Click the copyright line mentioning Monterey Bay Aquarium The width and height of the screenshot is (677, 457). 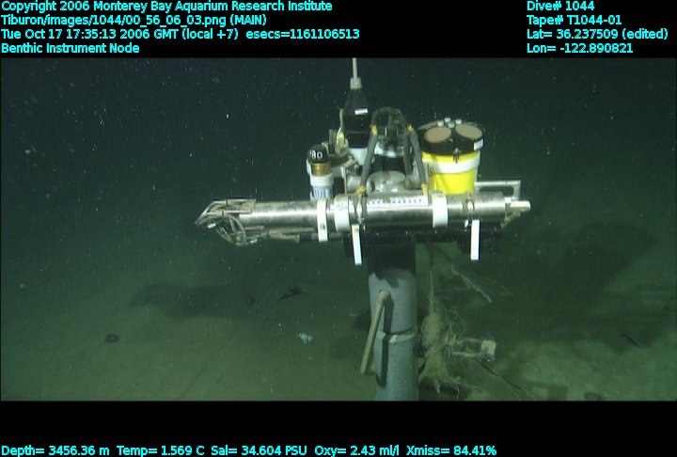pos(166,7)
